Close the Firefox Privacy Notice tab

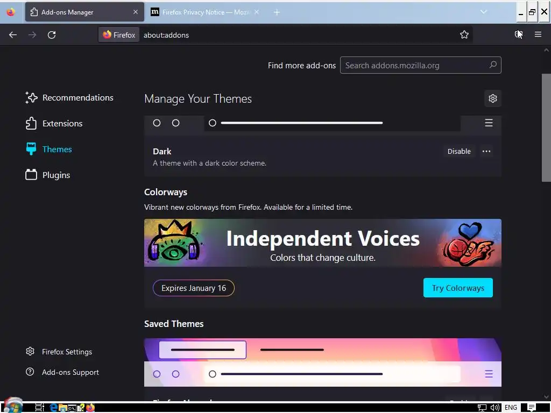point(257,12)
